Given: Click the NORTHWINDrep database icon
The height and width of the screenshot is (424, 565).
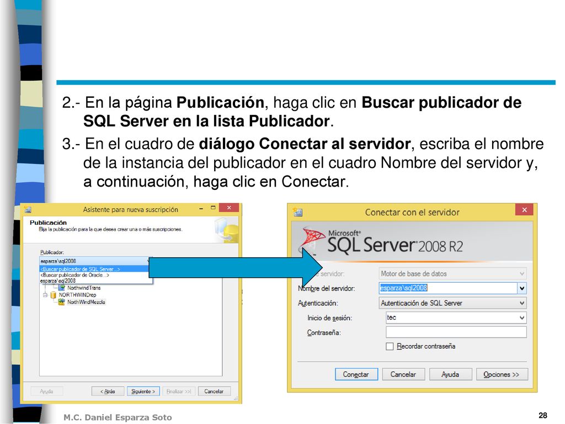Looking at the screenshot, I should [54, 295].
